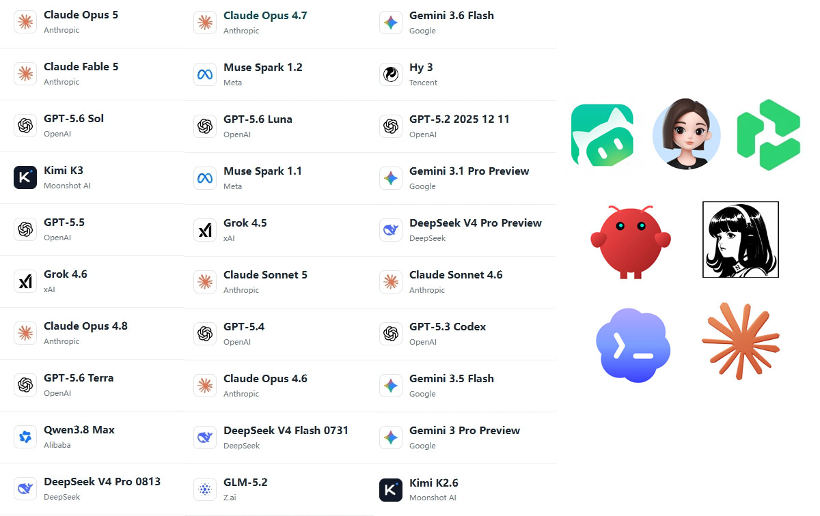Viewport: 820px width, 516px height.
Task: Click the Anthropic logo beside Claude Opus 4.8
Action: pos(25,332)
